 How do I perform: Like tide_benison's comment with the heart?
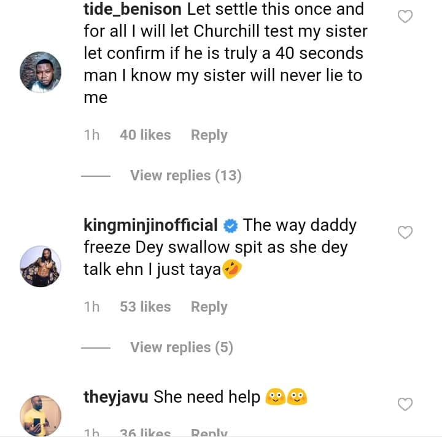click(x=405, y=17)
